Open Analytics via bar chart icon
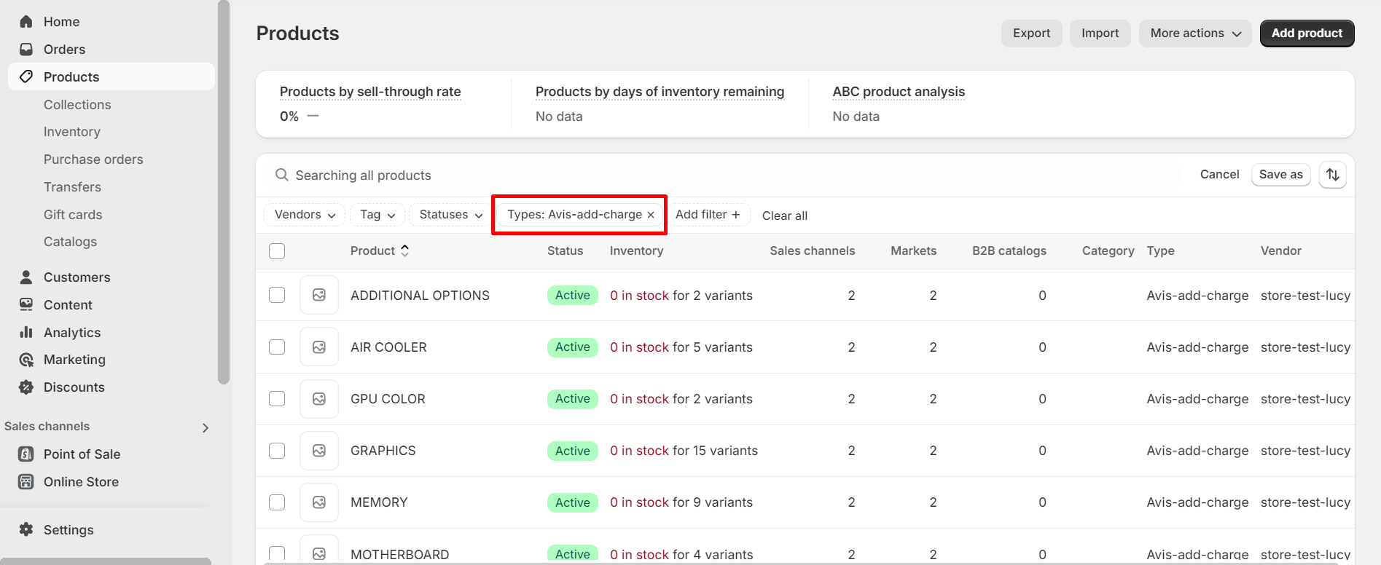This screenshot has width=1381, height=565. tap(26, 333)
